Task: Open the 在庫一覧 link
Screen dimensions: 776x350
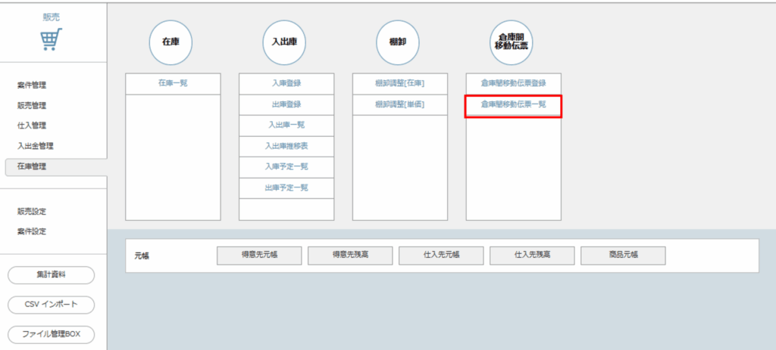Action: point(173,83)
